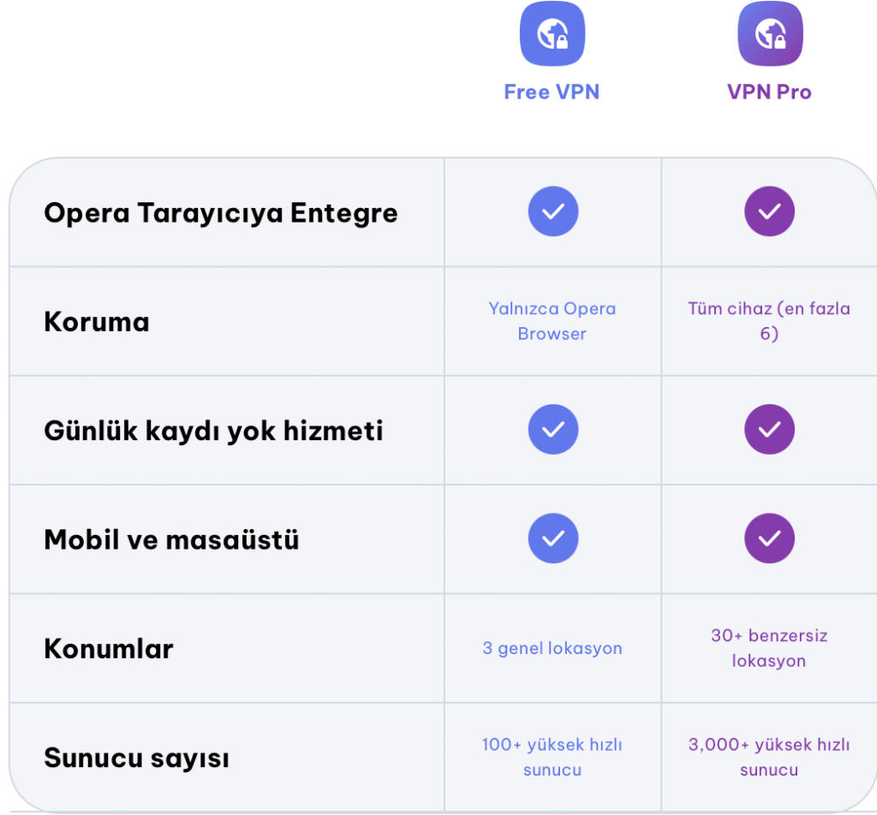877x815 pixels.
Task: Click the VPN Pro column heading
Action: coord(769,92)
